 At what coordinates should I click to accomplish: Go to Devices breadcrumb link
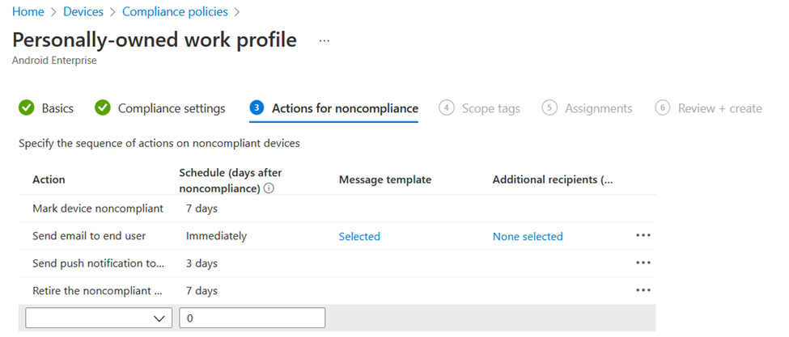click(x=83, y=12)
